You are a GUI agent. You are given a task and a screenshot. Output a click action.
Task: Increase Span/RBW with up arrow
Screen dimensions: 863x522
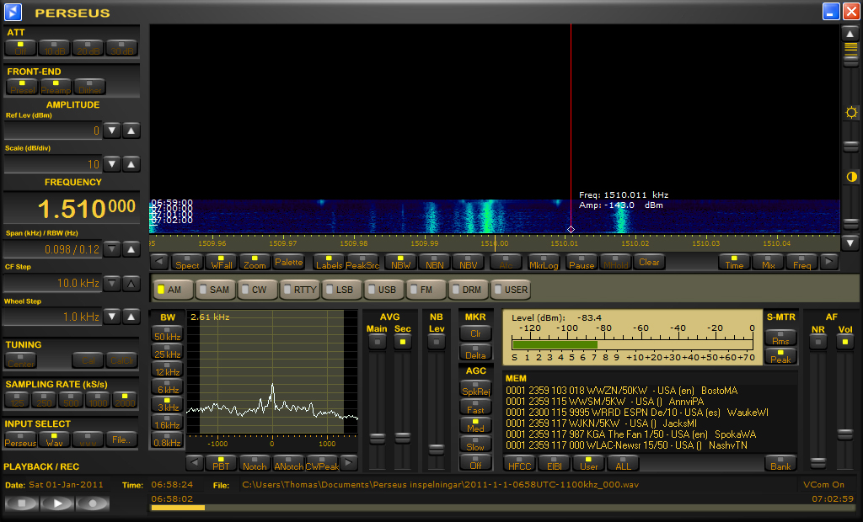(x=131, y=249)
